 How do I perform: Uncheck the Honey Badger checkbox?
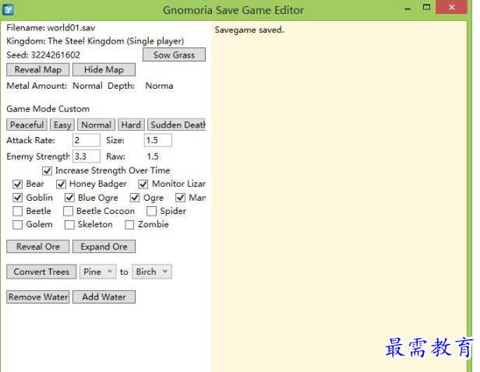tap(61, 184)
